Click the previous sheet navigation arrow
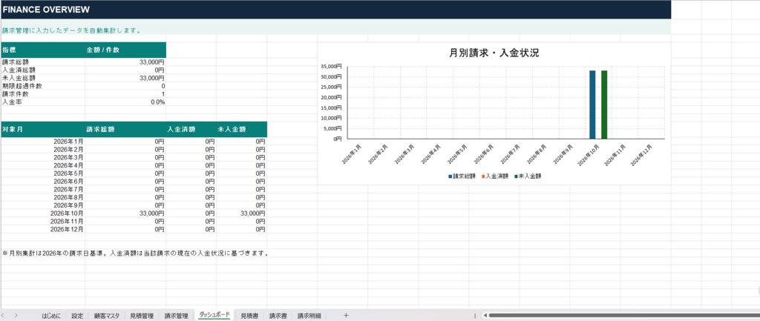The width and height of the screenshot is (760, 321). coord(4,315)
